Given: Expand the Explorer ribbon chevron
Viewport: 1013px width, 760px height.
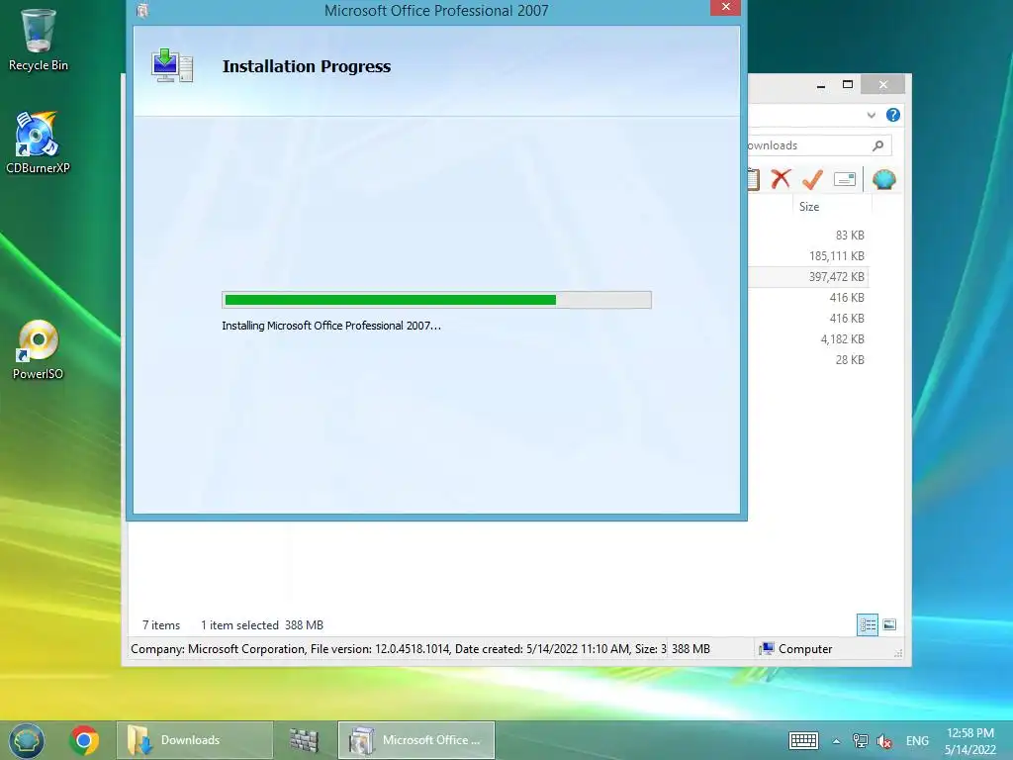Looking at the screenshot, I should tap(871, 115).
